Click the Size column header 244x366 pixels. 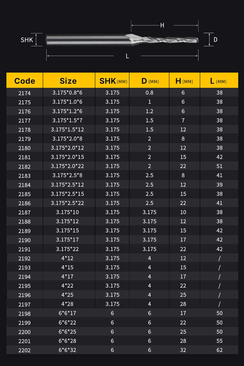tap(68, 81)
